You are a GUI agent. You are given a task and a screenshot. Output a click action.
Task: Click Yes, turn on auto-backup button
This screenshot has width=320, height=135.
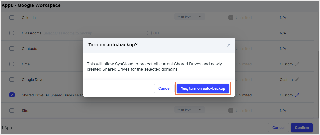[x=203, y=88]
